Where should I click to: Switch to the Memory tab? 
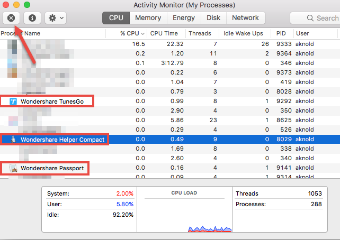click(x=148, y=18)
